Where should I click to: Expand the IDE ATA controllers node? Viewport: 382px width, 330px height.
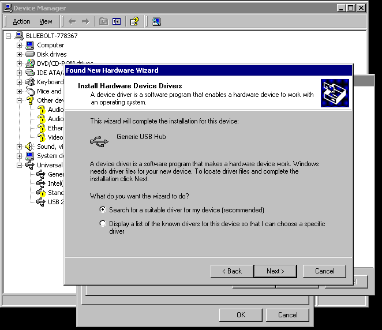click(19, 73)
